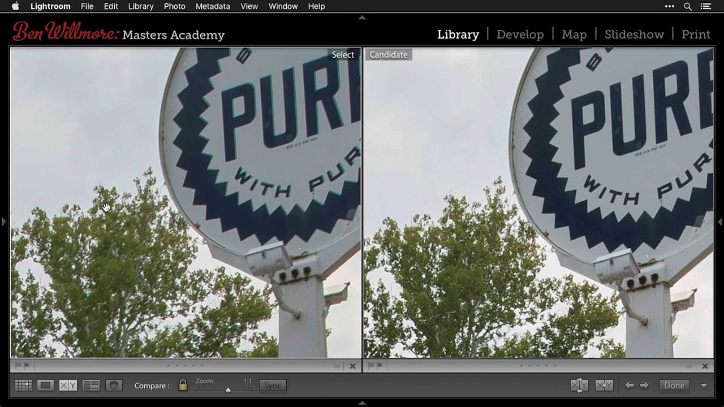Viewport: 724px width, 407px height.
Task: Remove the Candidate photo with X
Action: coord(705,366)
